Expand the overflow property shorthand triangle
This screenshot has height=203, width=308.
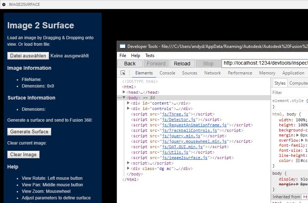[303, 140]
